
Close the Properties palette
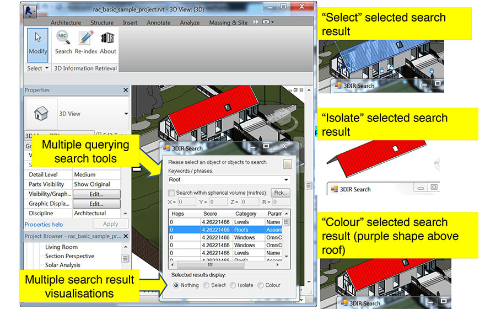[126, 90]
